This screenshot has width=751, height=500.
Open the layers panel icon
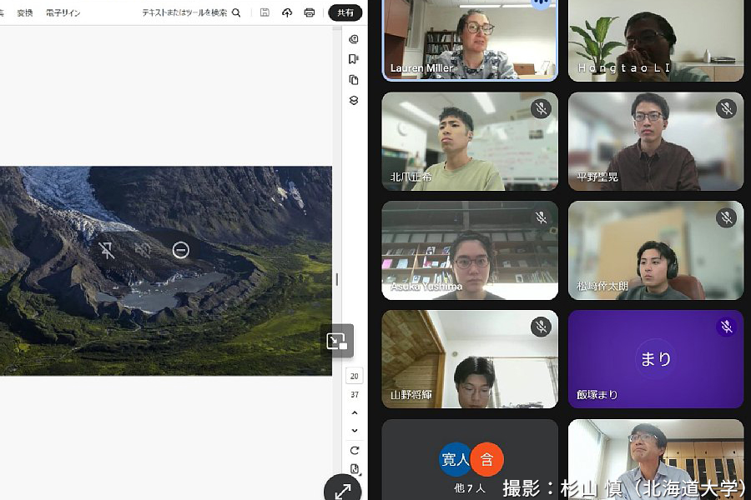pyautogui.click(x=354, y=100)
